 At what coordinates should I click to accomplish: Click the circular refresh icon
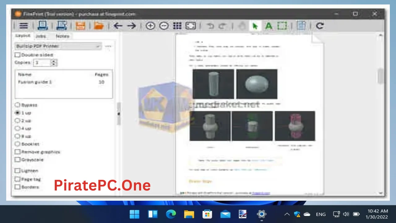tap(320, 26)
